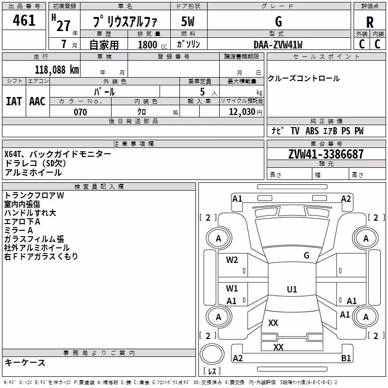388x388 pixels.
Task: Select the office notice キーケース
Action: tap(25, 362)
